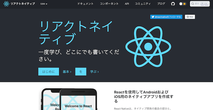This screenshot has height=110, width=213.
Task: Click the リアクトネイティブ hero heading
Action: tap(76, 33)
